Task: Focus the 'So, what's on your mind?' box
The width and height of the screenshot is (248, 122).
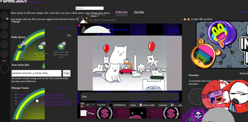Action: [134, 20]
